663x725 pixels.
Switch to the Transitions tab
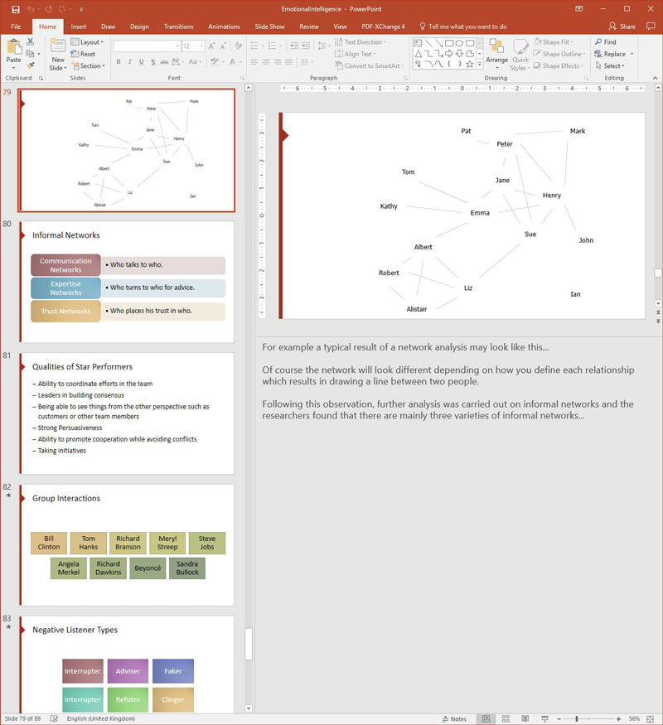178,27
